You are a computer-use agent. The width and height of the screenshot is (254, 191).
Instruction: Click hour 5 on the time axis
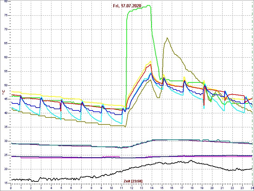click(61, 188)
